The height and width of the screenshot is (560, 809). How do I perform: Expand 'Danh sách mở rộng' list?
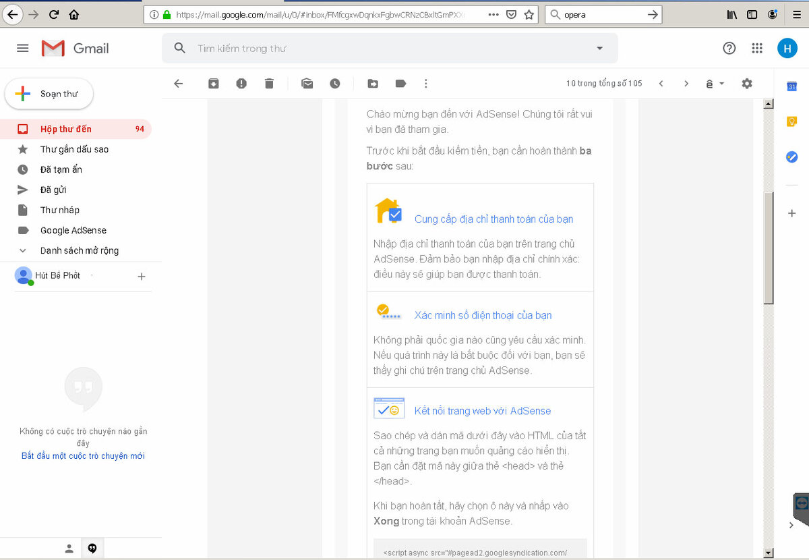coord(80,250)
